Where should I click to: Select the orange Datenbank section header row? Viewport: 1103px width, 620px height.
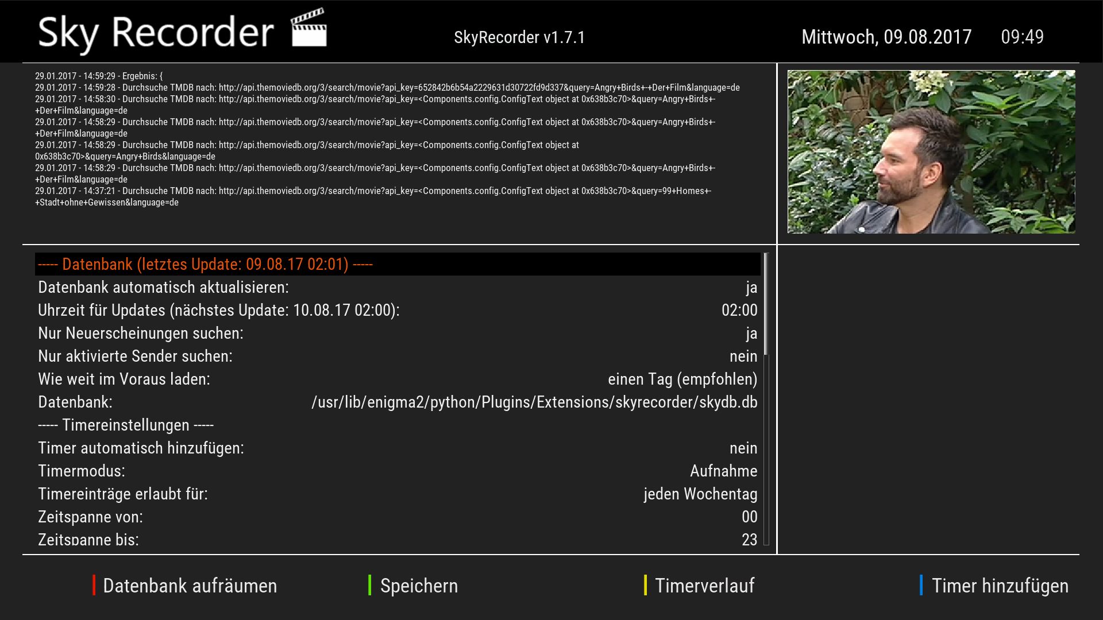tap(205, 264)
